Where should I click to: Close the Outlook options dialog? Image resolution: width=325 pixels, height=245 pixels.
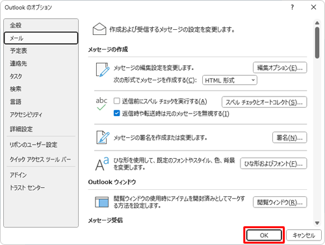(x=313, y=7)
